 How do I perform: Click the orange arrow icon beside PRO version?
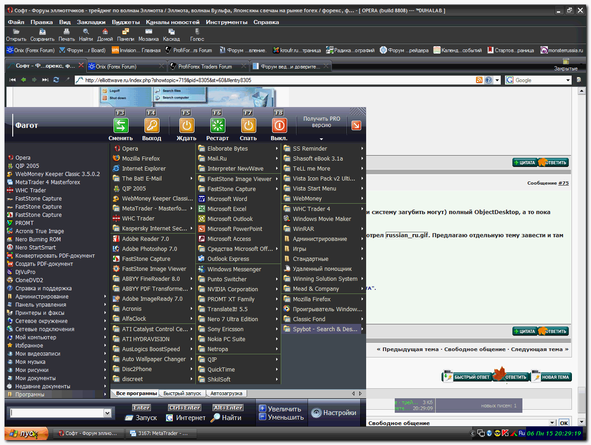(x=356, y=125)
